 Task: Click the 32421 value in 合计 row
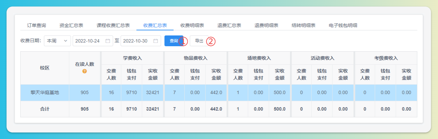point(152,109)
